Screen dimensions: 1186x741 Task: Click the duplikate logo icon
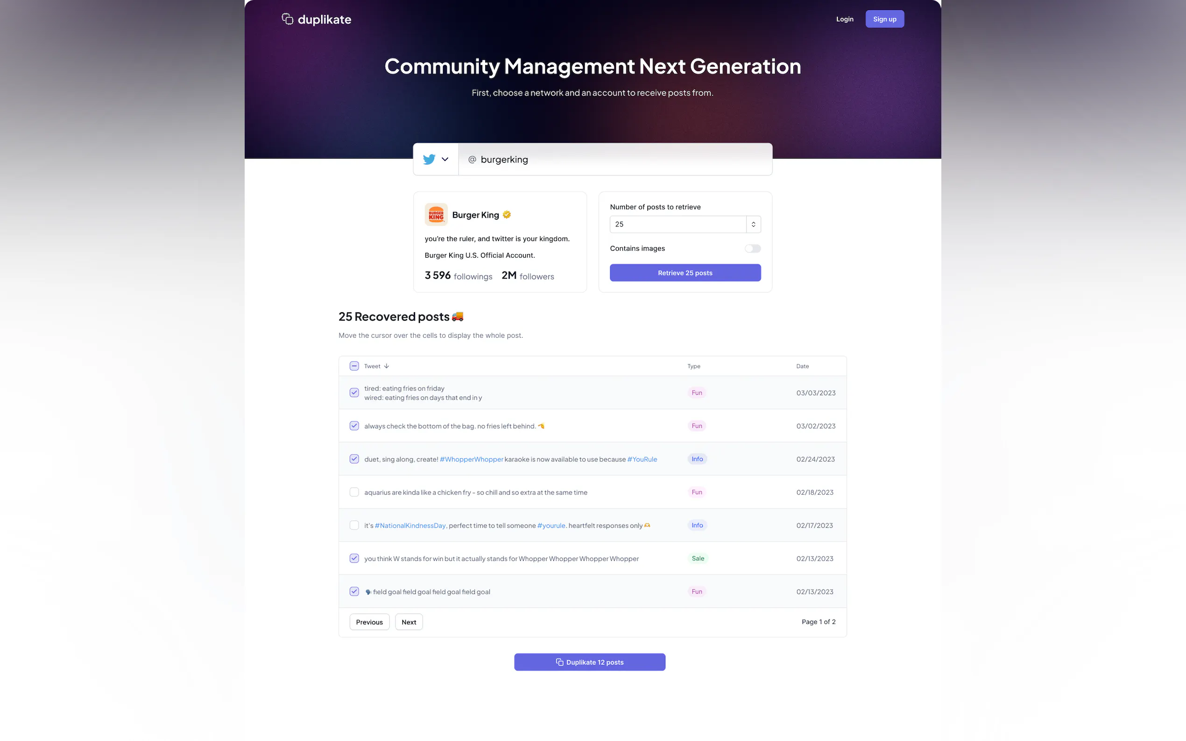click(x=287, y=19)
